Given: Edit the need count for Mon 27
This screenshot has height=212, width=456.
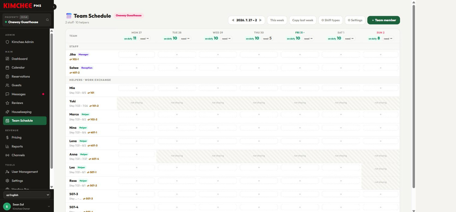Looking at the screenshot, I should (x=144, y=38).
